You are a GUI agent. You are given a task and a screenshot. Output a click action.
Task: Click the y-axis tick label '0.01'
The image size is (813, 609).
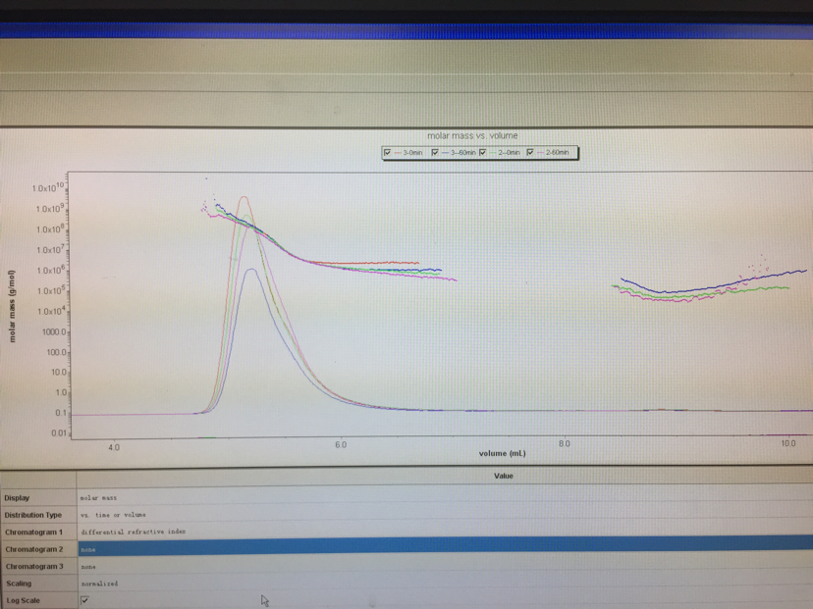tap(59, 432)
